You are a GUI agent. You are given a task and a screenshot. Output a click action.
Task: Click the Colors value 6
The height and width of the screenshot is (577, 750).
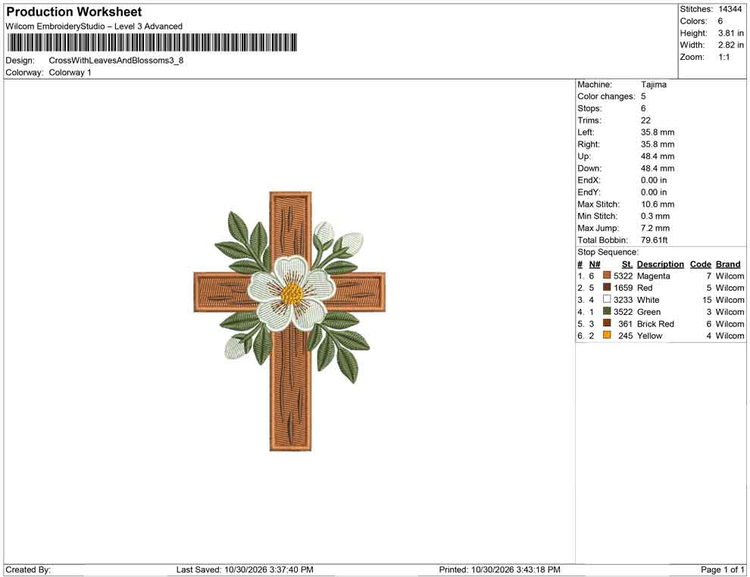[720, 21]
